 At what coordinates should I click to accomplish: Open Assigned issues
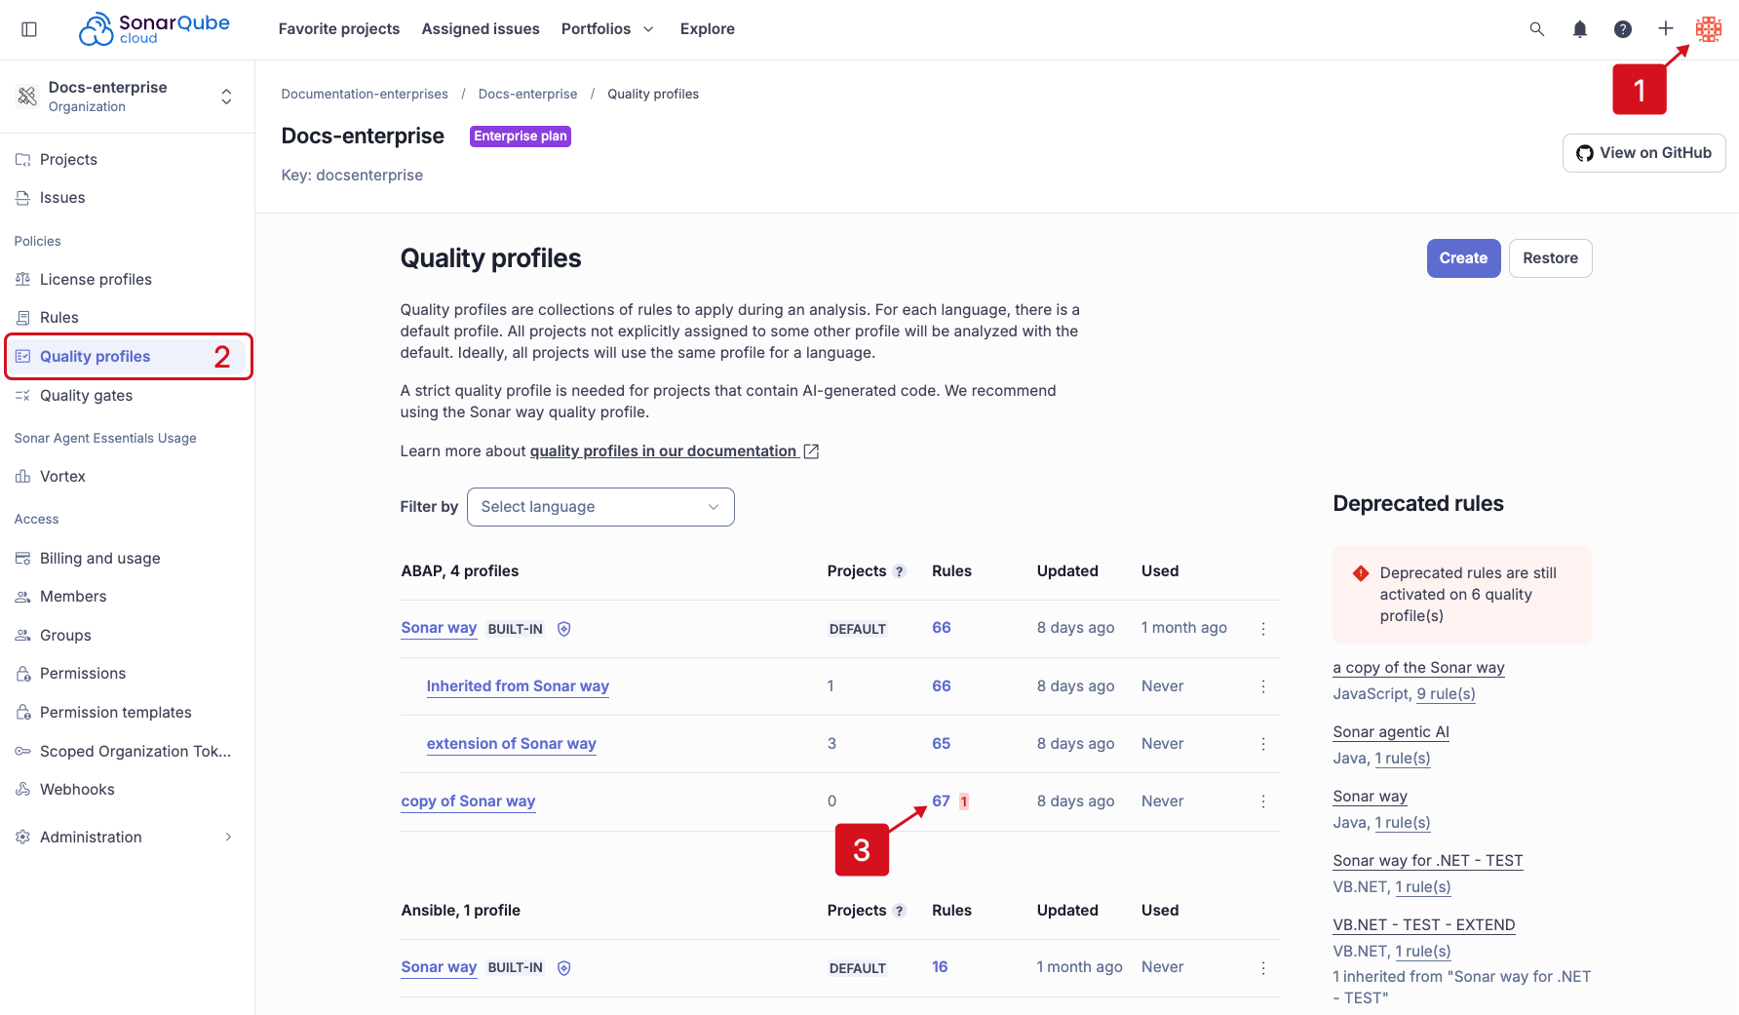click(481, 29)
